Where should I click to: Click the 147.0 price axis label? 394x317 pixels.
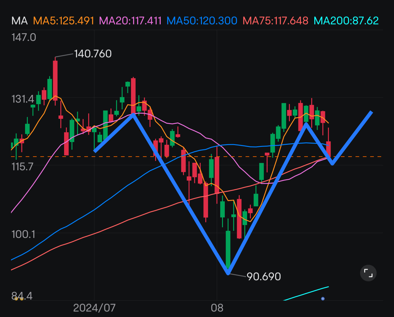point(24,38)
